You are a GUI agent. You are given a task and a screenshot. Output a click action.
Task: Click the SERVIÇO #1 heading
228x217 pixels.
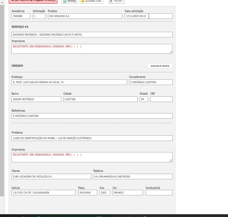click(x=20, y=27)
